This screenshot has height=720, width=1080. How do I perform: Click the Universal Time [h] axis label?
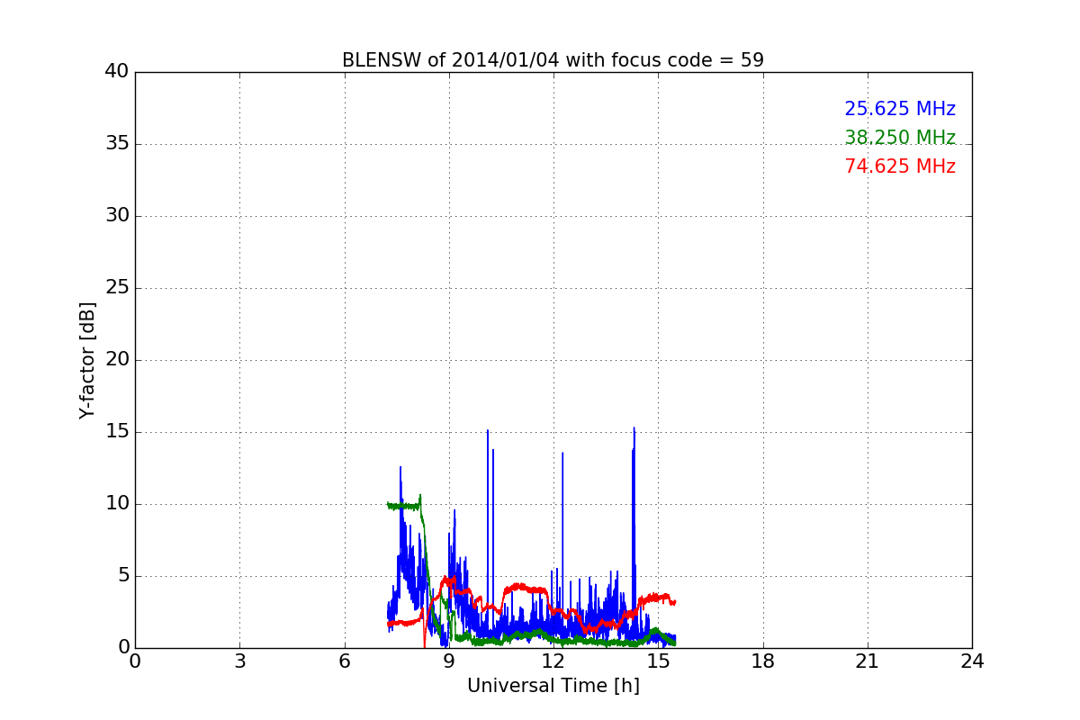point(553,686)
